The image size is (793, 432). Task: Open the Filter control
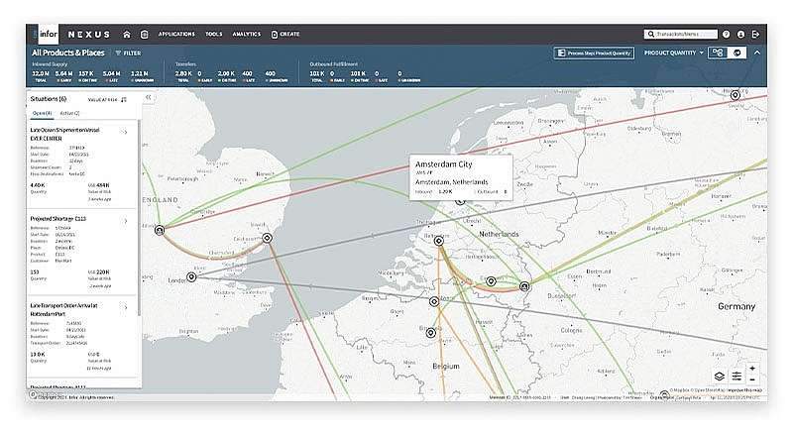129,54
